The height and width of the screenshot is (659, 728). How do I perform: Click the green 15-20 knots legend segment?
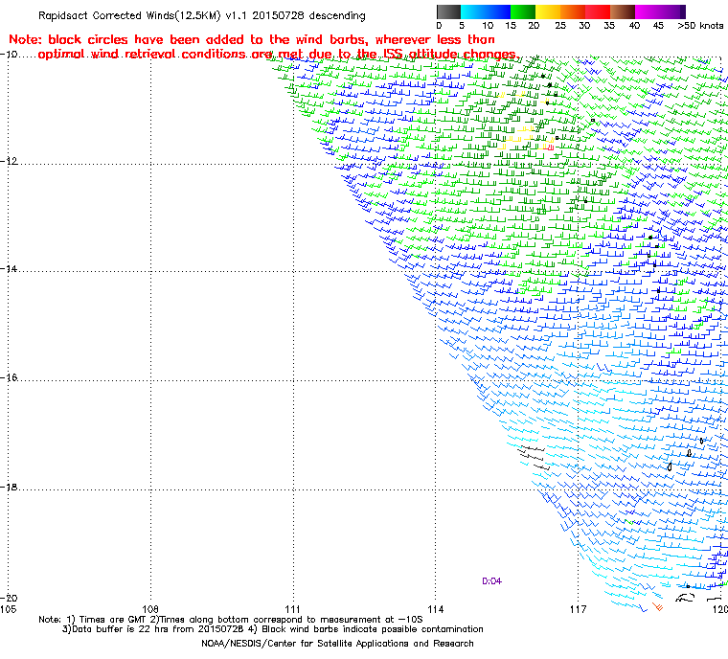pyautogui.click(x=523, y=11)
